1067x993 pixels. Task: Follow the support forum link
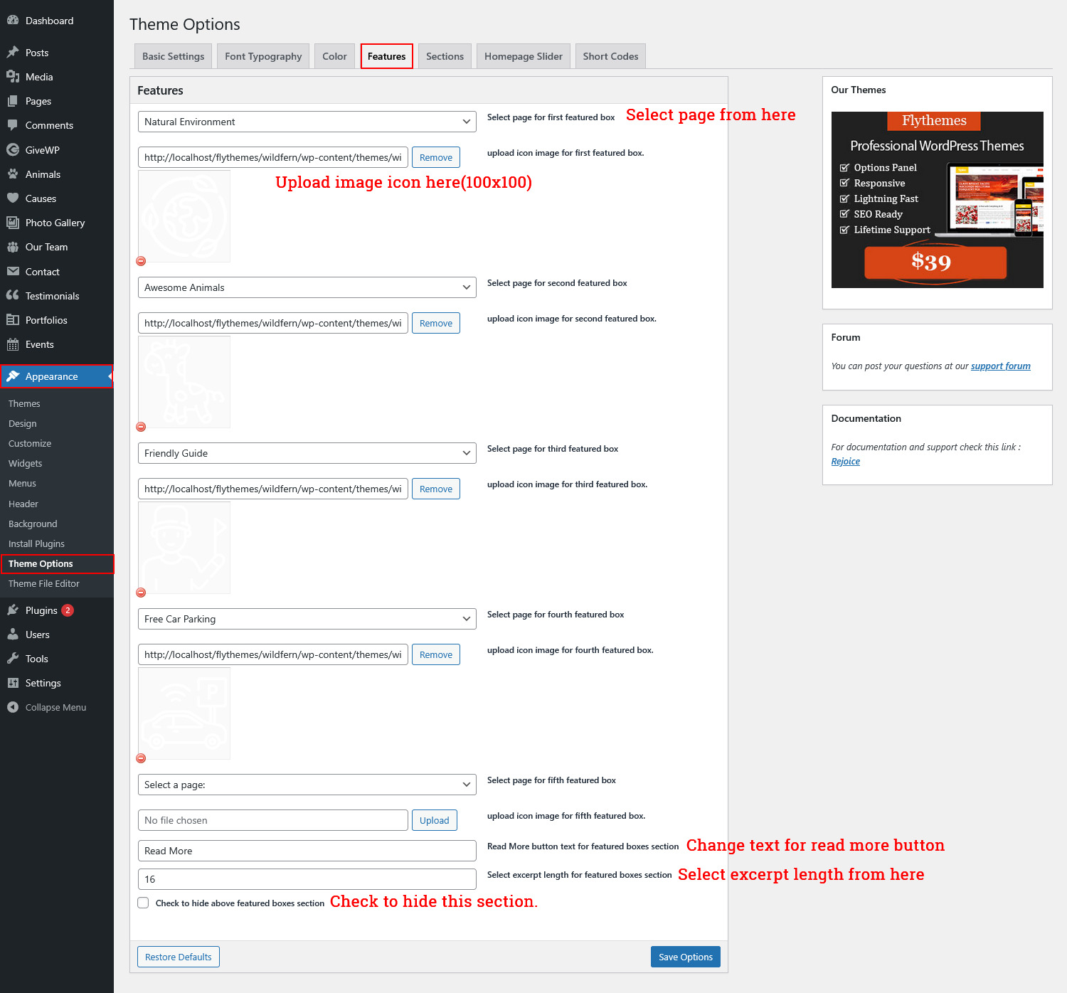tap(1000, 366)
